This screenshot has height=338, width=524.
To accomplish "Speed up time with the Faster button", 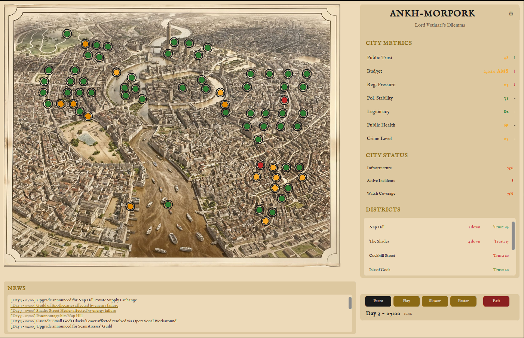I will click(463, 301).
